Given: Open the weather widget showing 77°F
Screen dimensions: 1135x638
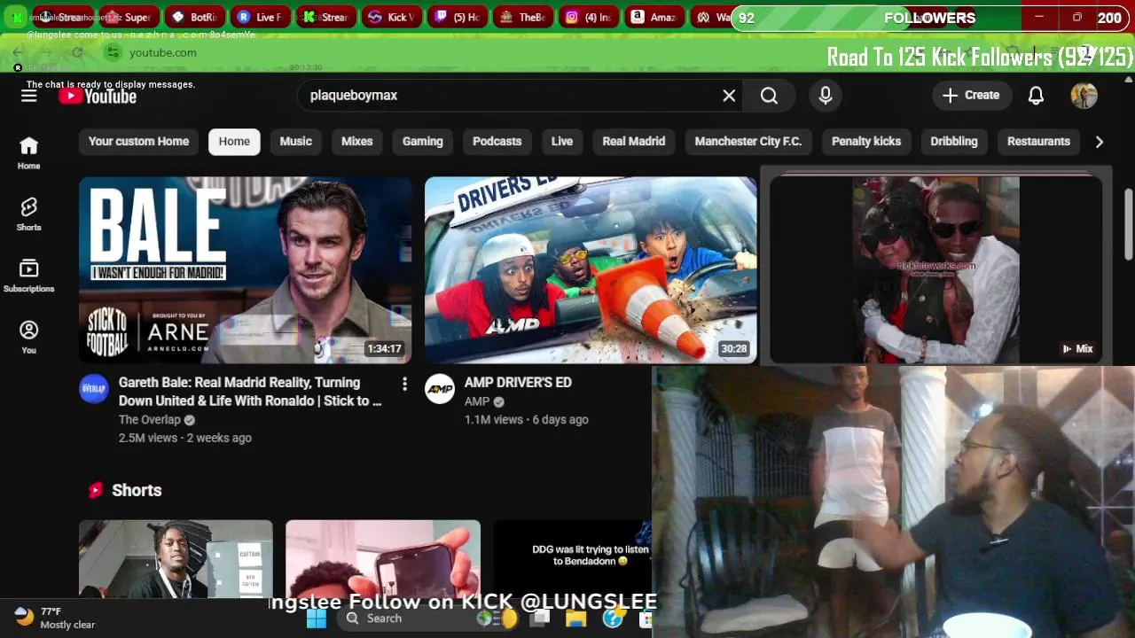Looking at the screenshot, I should 55,618.
